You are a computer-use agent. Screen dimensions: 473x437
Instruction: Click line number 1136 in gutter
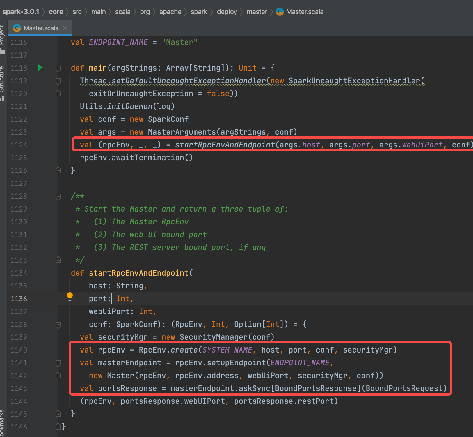[x=19, y=299]
